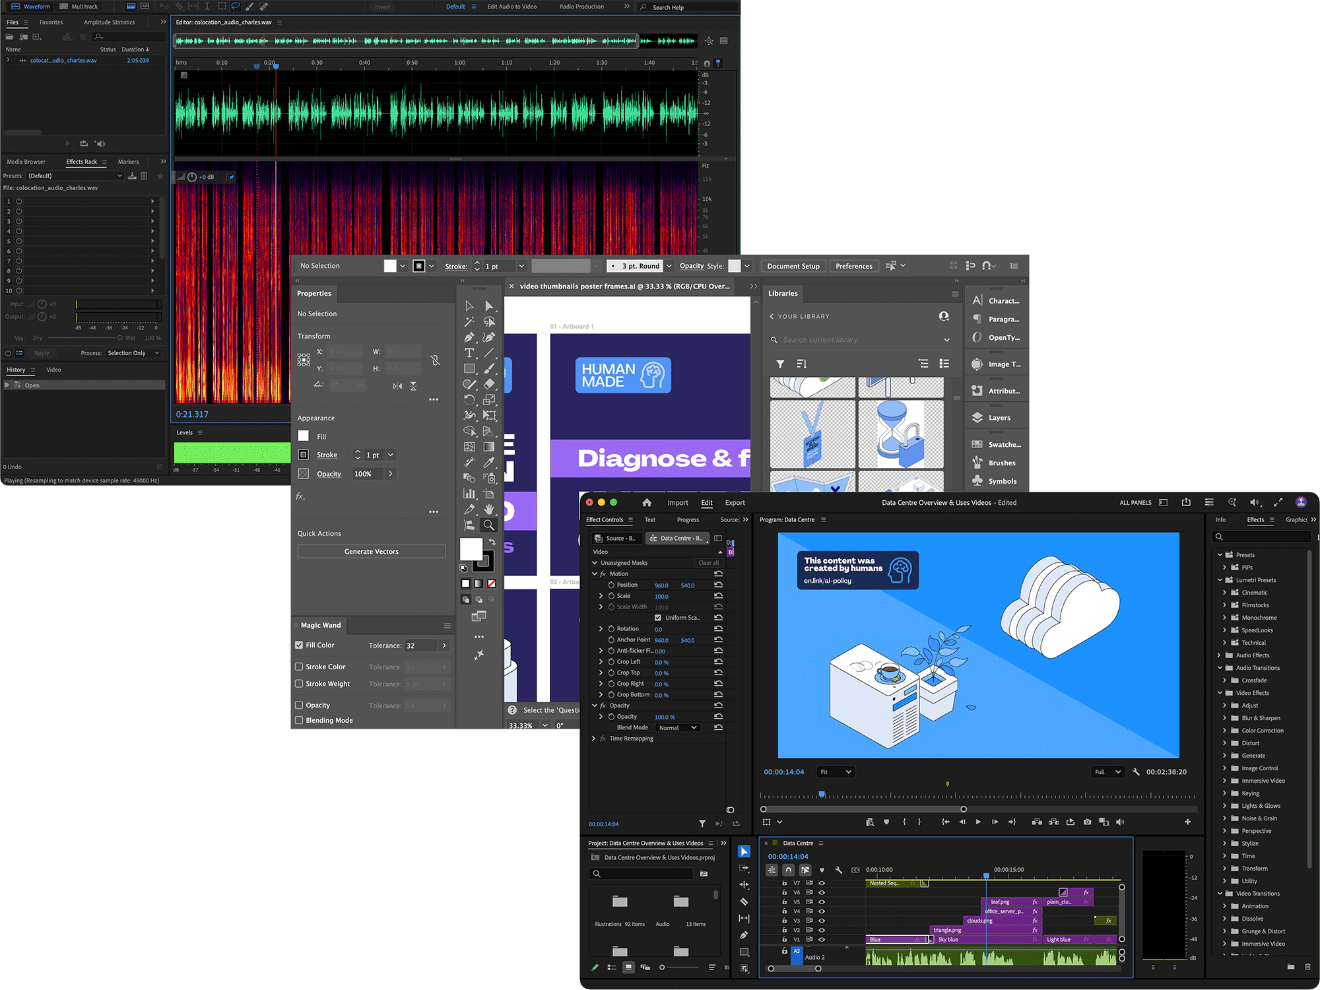Play the Premiere program monitor

click(978, 822)
